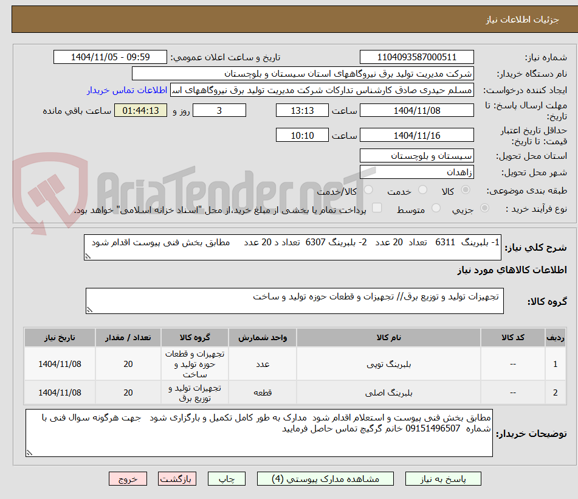Image resolution: width=578 pixels, height=499 pixels.
Task: Open مشاهده مدارک پیوستی (4) attachments
Action: [325, 479]
